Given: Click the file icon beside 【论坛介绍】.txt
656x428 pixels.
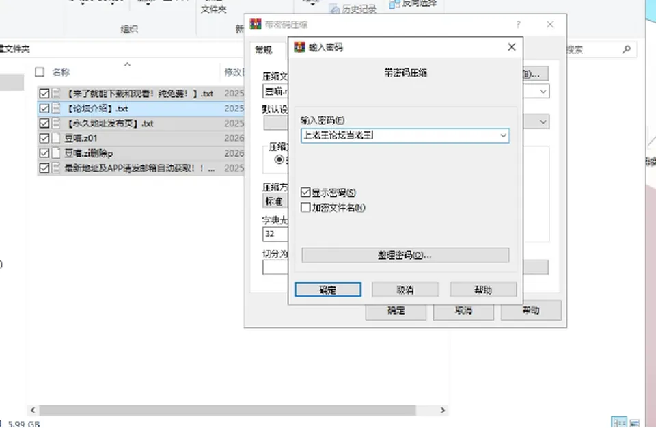Looking at the screenshot, I should click(56, 109).
